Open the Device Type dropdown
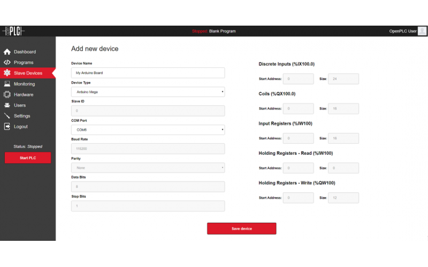Image resolution: width=428 pixels, height=267 pixels. 148,92
